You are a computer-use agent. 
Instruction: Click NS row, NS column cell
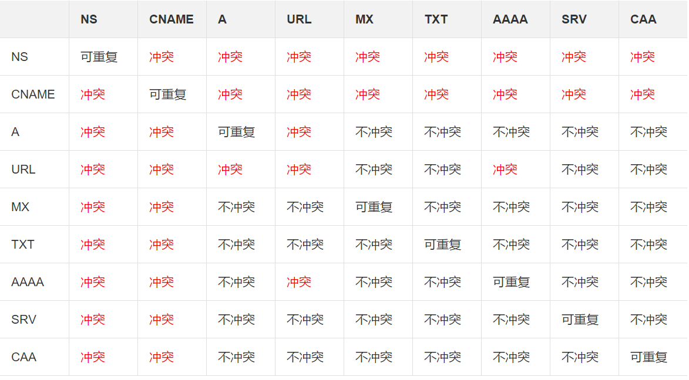[x=99, y=57]
